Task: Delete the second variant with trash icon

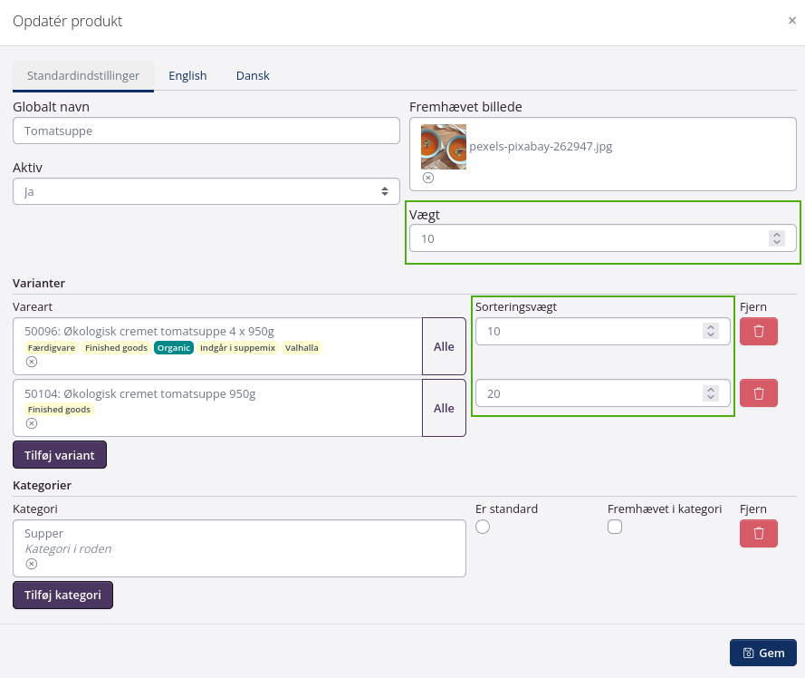Action: click(x=758, y=393)
